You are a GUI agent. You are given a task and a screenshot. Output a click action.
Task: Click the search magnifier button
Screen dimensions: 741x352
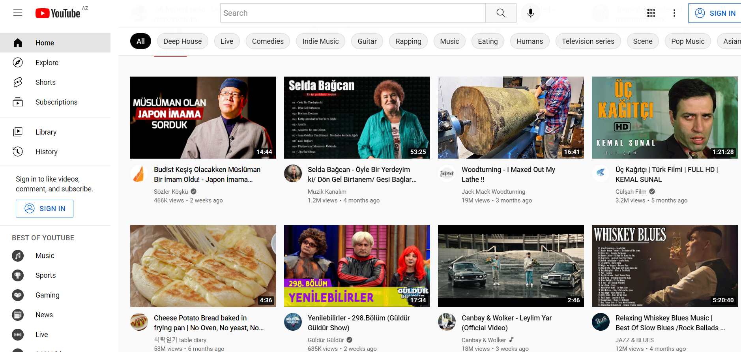point(501,13)
